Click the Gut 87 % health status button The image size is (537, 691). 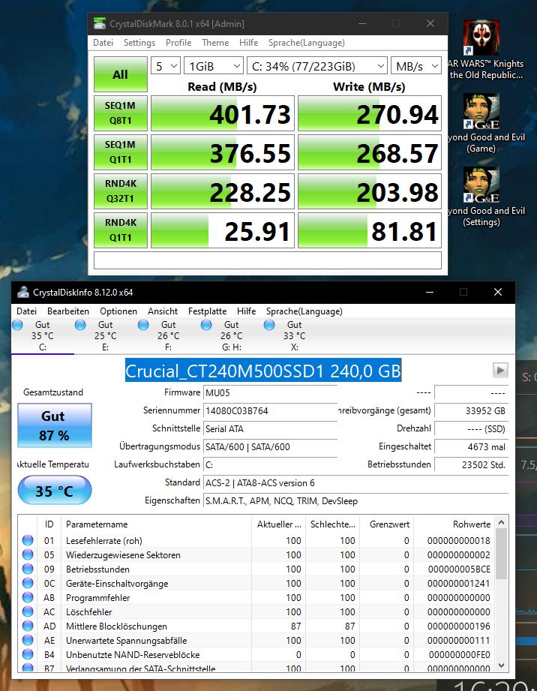click(55, 425)
